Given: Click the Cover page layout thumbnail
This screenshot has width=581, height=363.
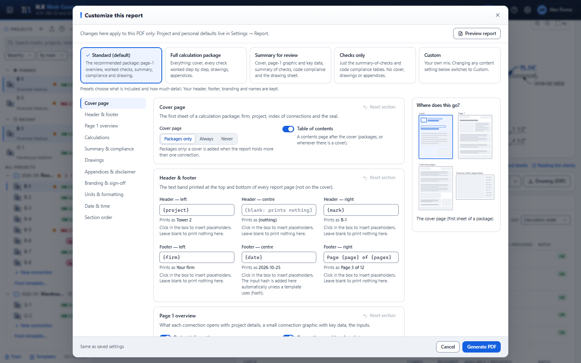Looking at the screenshot, I should 436,137.
